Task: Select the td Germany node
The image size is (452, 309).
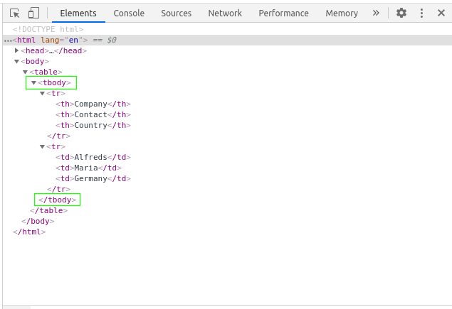Action: [x=93, y=178]
